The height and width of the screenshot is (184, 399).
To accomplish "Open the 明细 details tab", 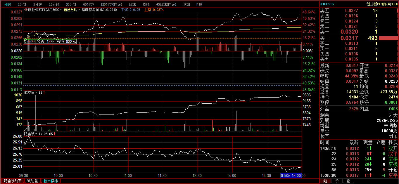I will point(186,4).
